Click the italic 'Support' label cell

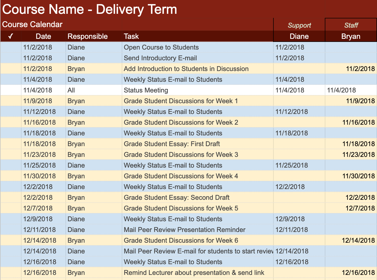[299, 25]
